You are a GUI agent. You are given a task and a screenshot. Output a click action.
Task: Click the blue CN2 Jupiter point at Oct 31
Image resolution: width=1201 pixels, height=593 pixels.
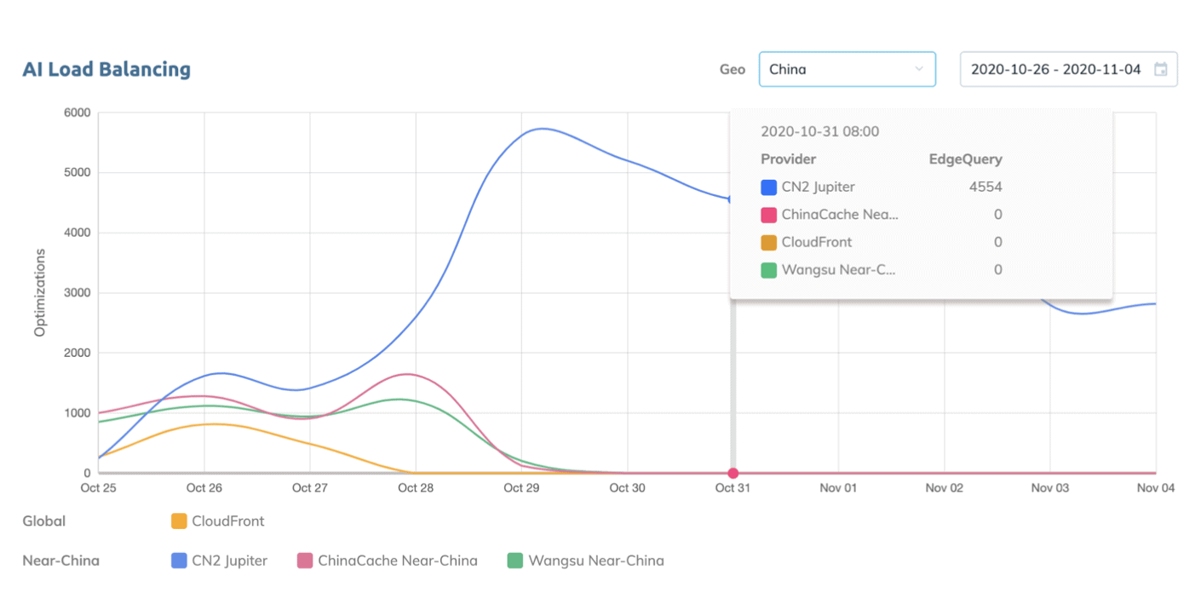point(731,199)
